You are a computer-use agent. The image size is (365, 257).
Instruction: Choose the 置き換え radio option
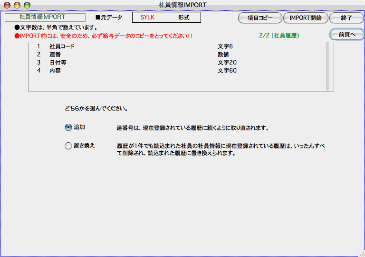68,146
